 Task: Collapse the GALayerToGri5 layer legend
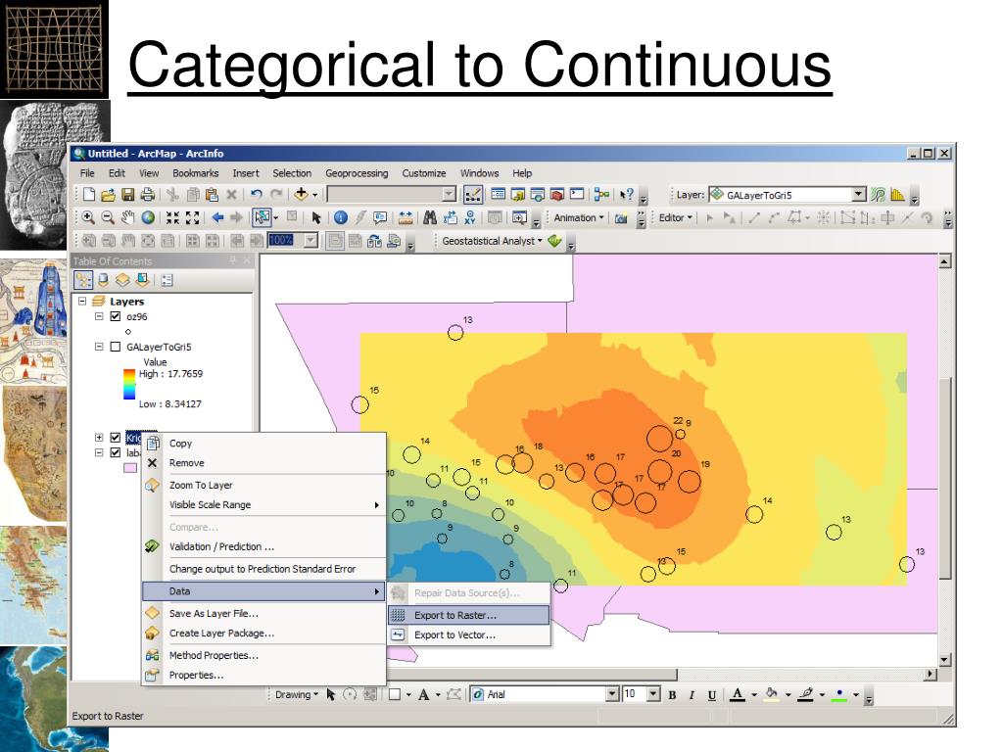(x=99, y=347)
